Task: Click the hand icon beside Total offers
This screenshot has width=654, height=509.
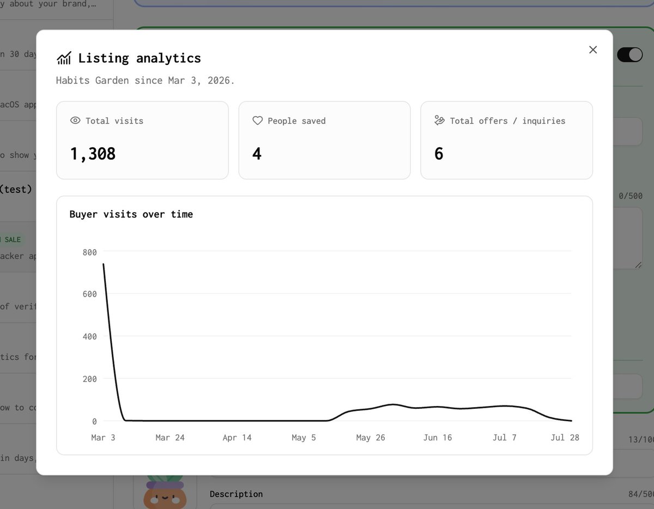Action: (x=439, y=120)
